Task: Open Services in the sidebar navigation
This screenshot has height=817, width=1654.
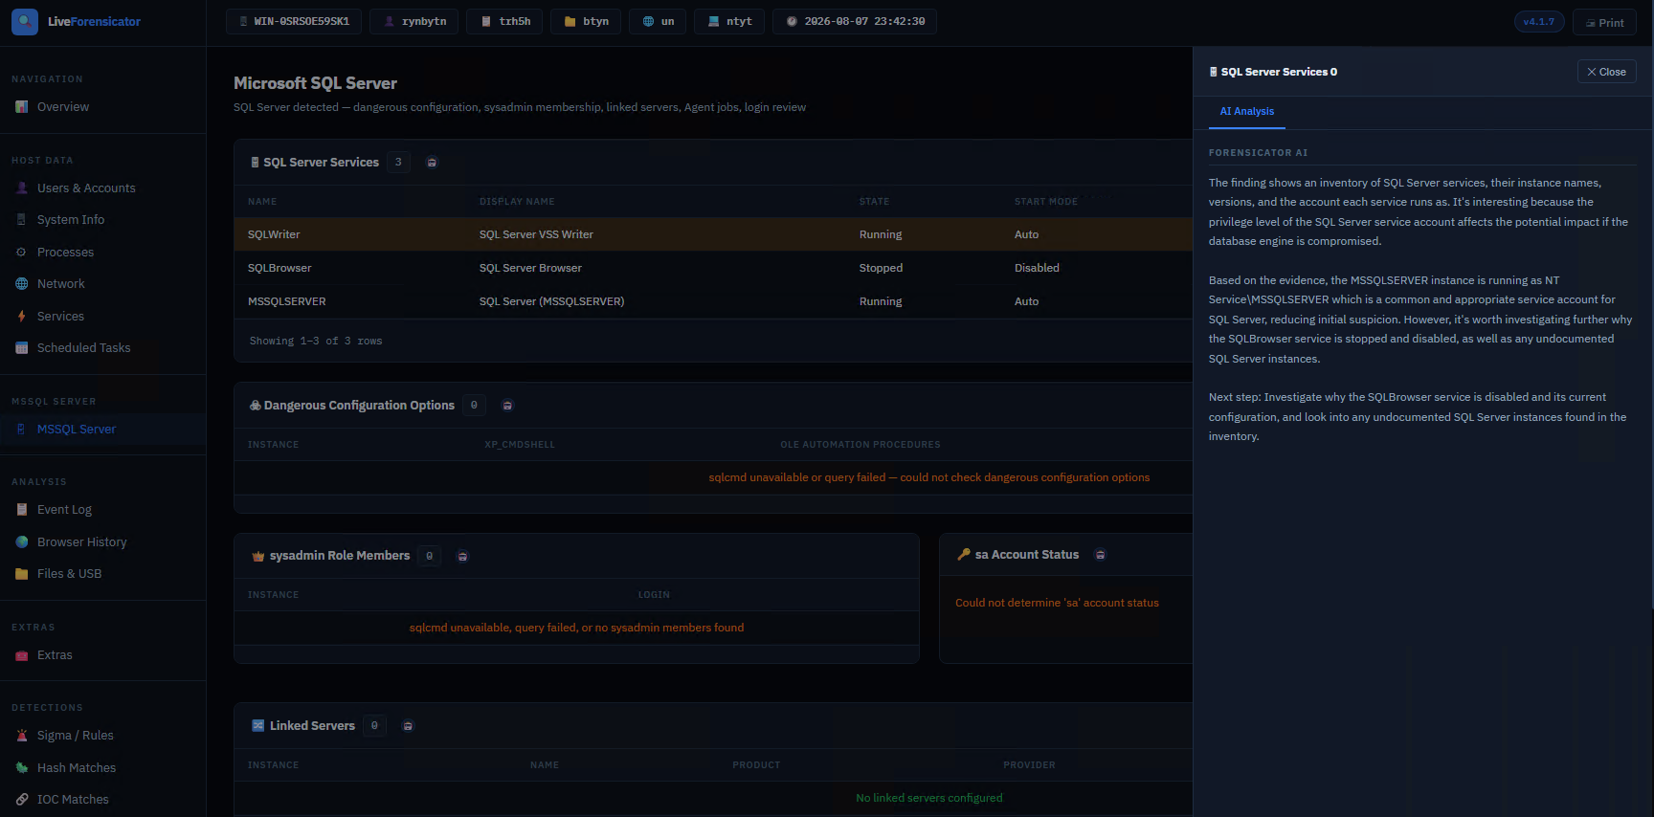Action: [x=60, y=317]
